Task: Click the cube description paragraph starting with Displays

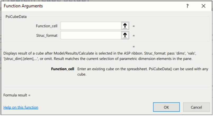Action: click(x=100, y=55)
